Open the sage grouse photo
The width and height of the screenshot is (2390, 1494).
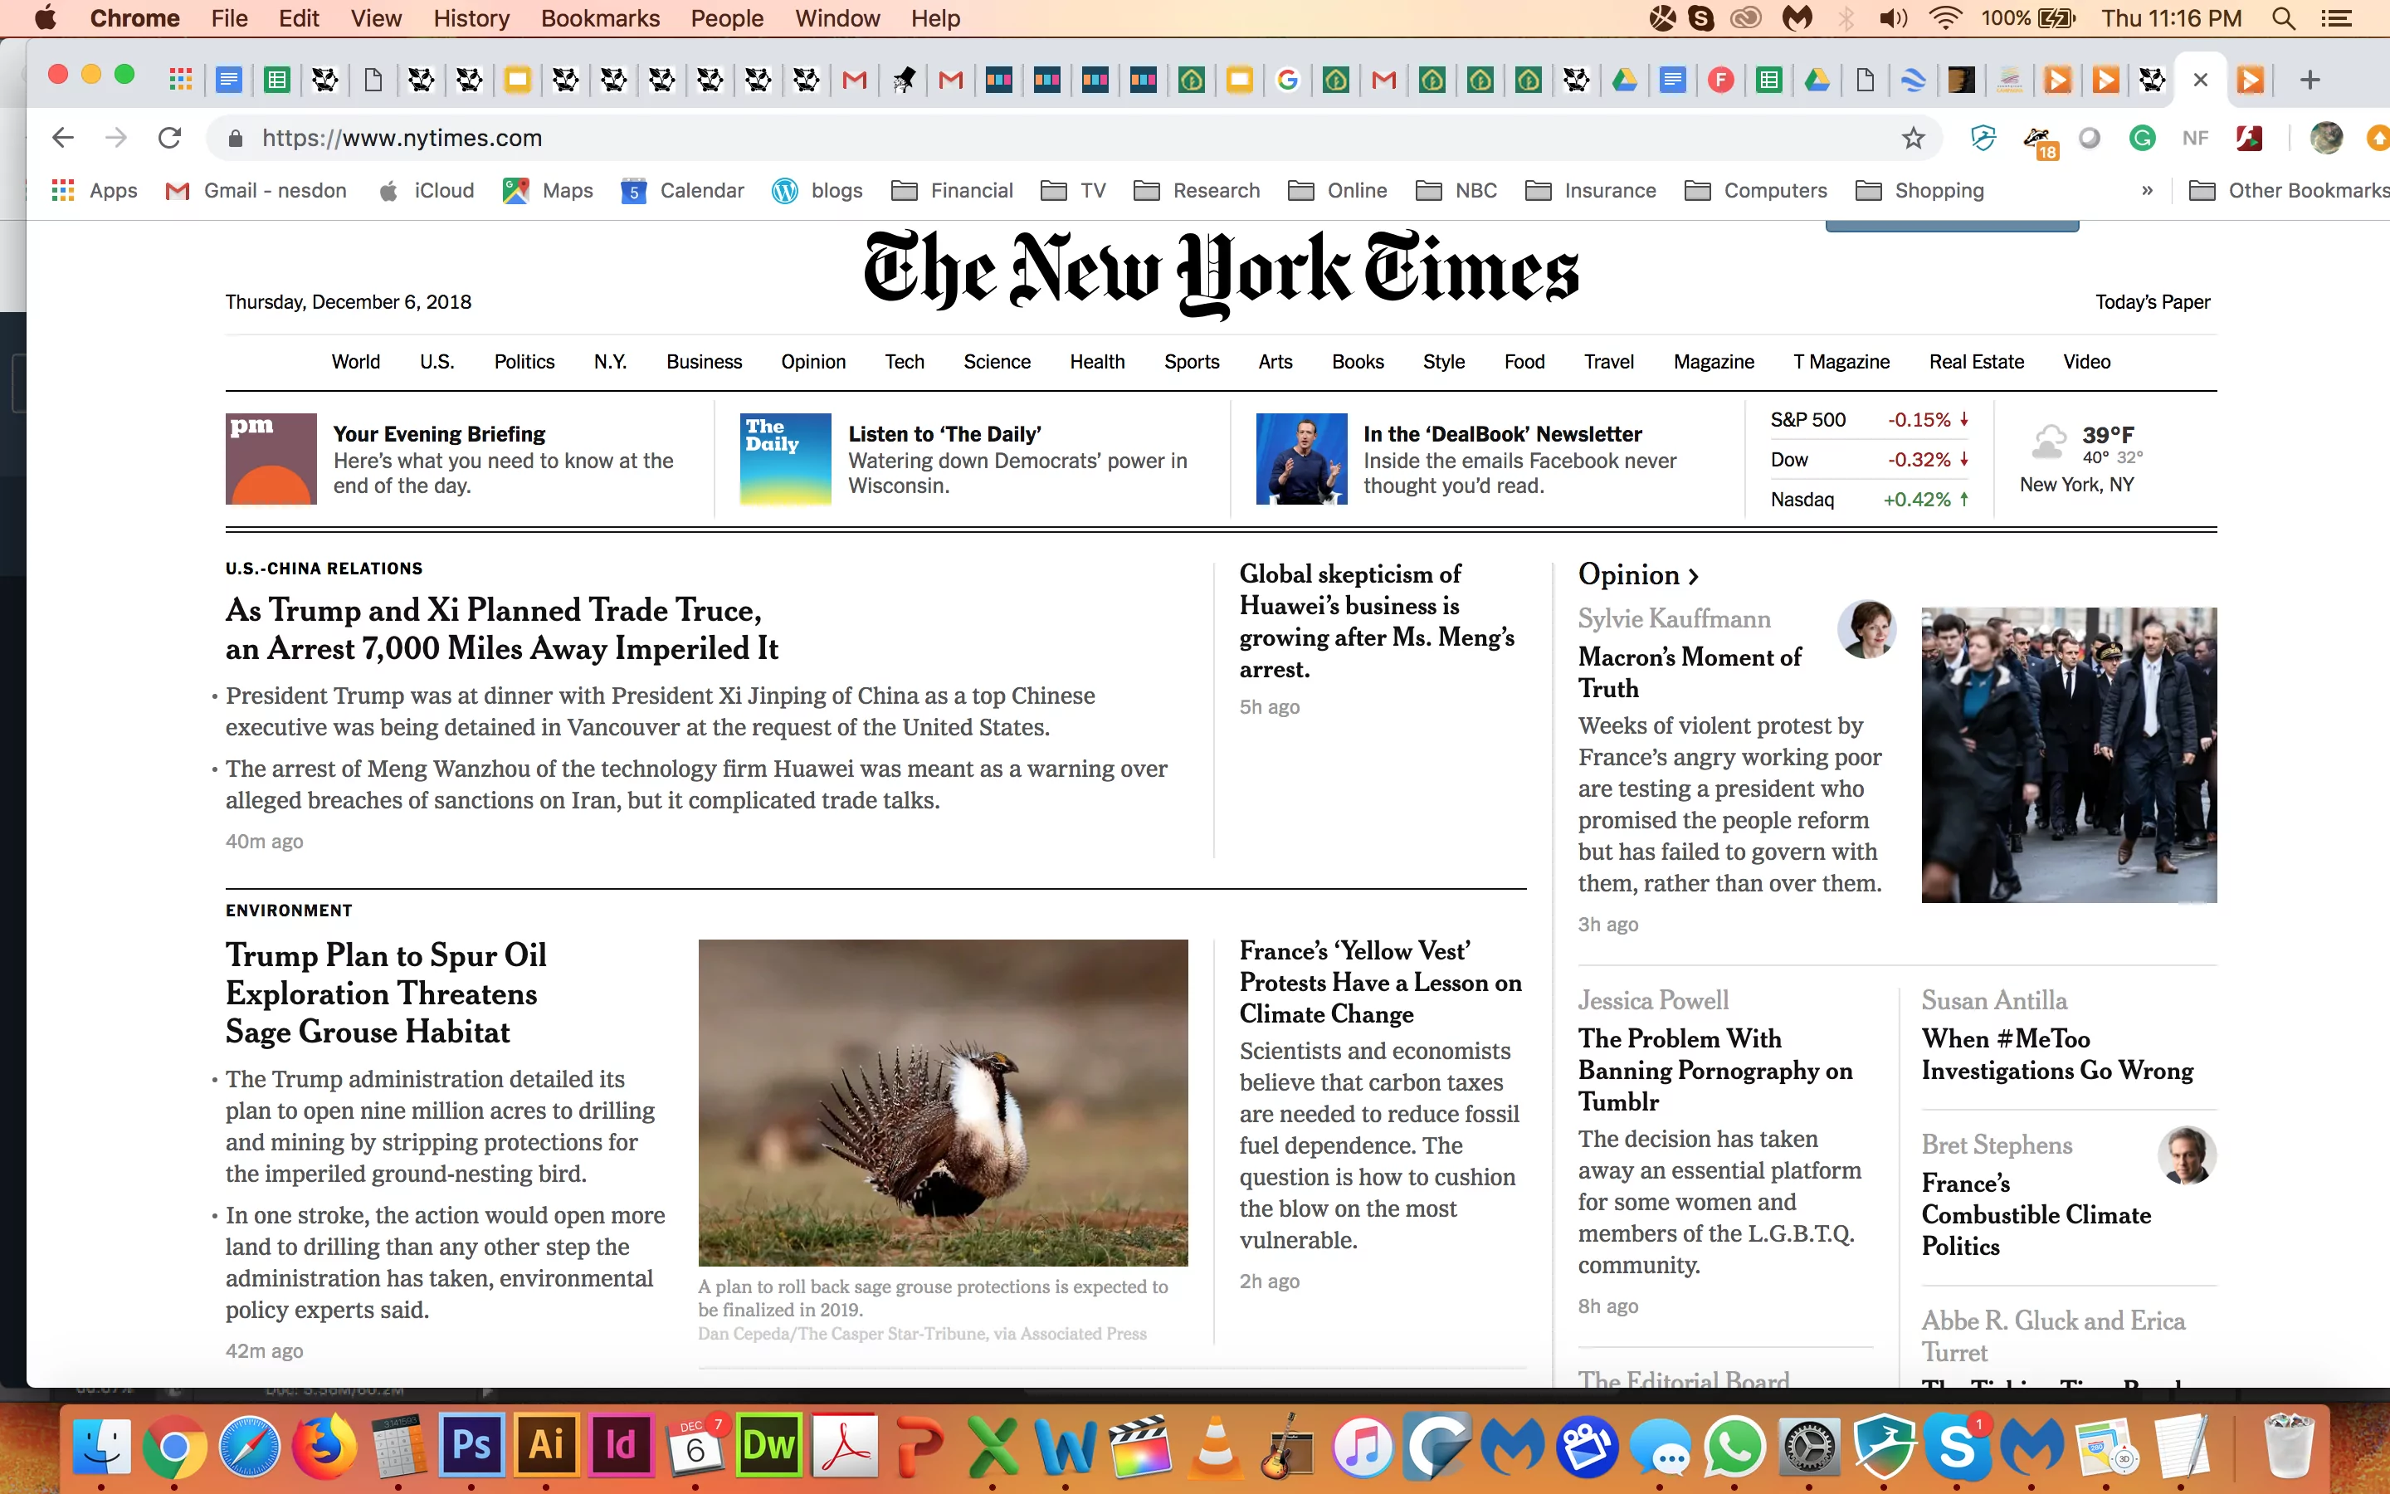(944, 1103)
